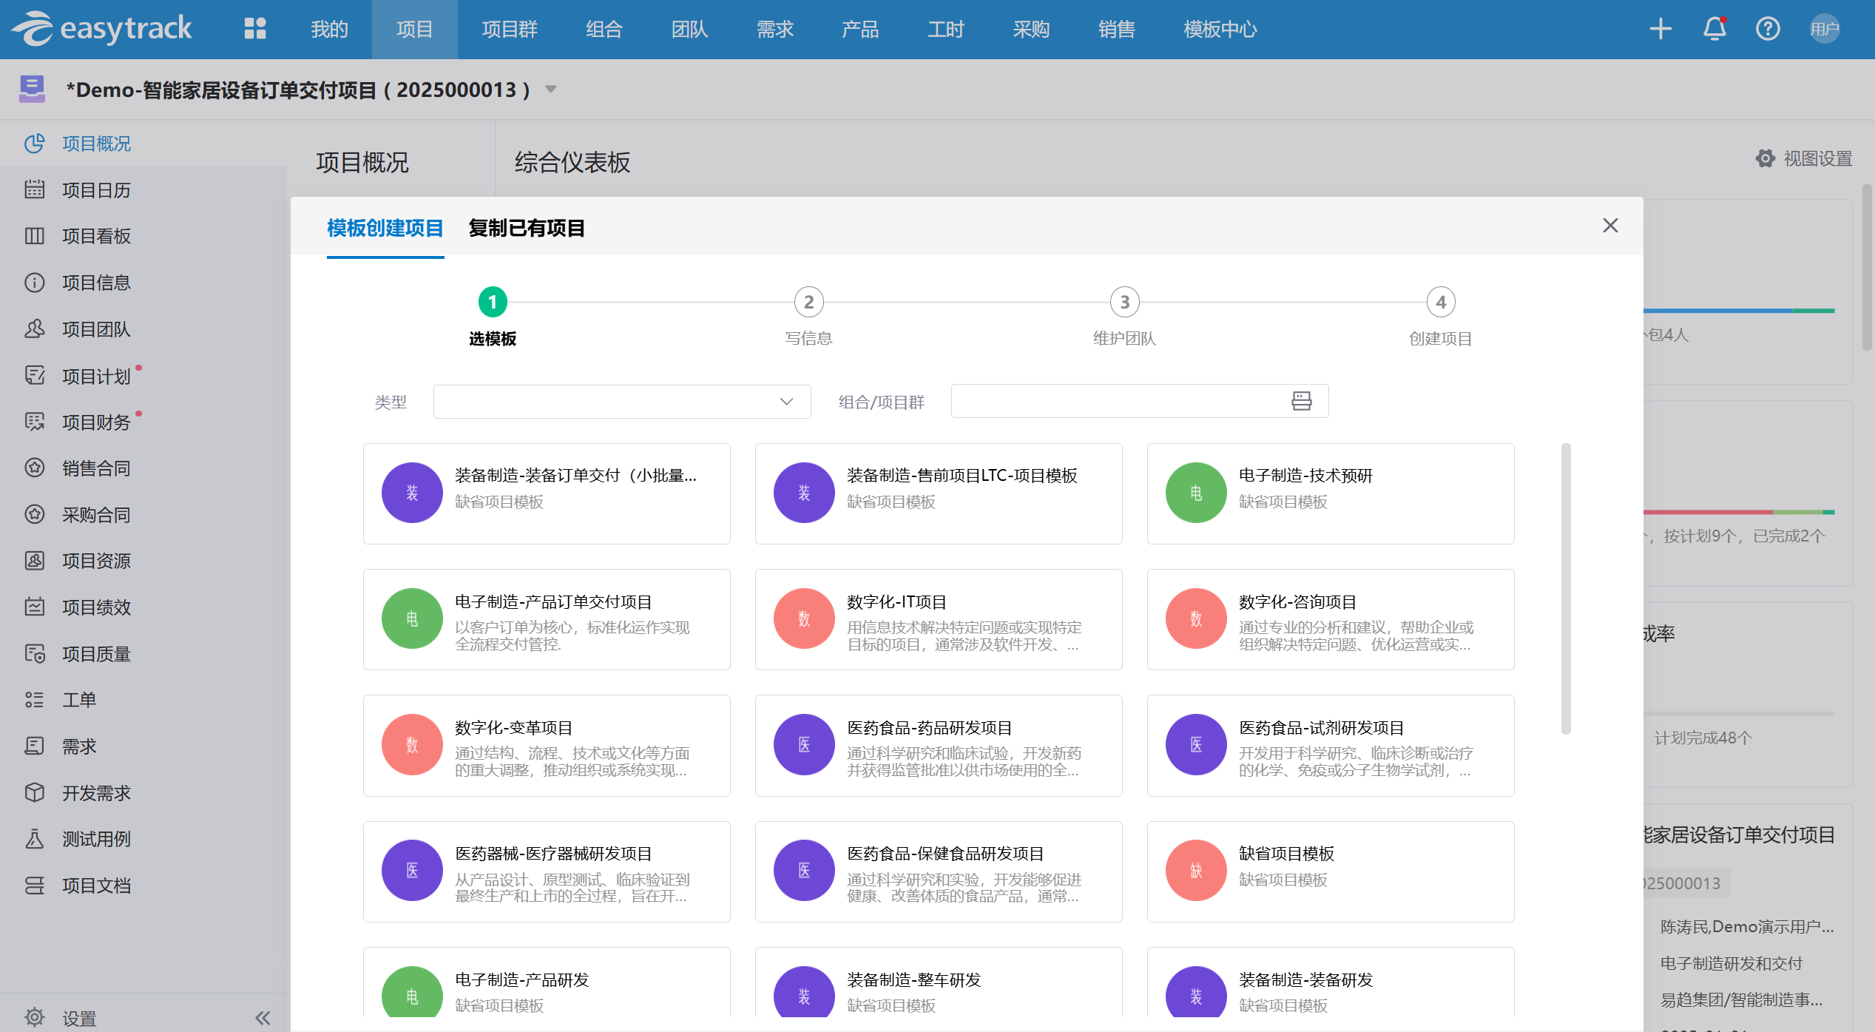This screenshot has height=1032, width=1875.
Task: Open the 测试用例 section
Action: coord(95,838)
